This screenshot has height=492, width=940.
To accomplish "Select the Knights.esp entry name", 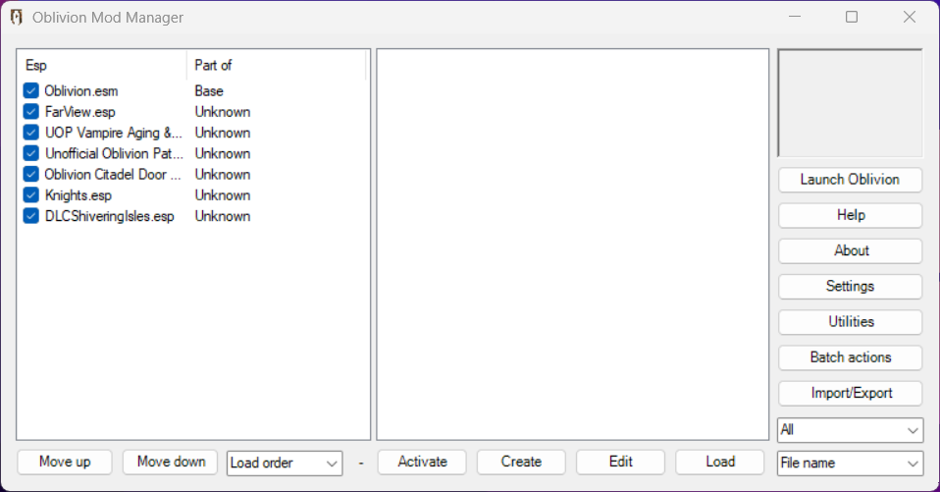I will [78, 195].
